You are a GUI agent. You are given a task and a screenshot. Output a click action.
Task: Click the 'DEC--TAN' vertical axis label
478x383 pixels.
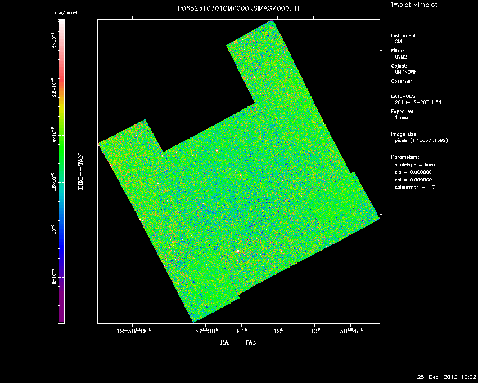[81, 171]
